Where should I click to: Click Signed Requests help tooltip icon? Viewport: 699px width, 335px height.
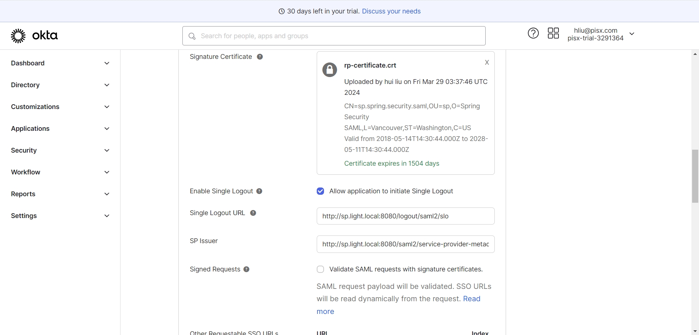(x=246, y=269)
